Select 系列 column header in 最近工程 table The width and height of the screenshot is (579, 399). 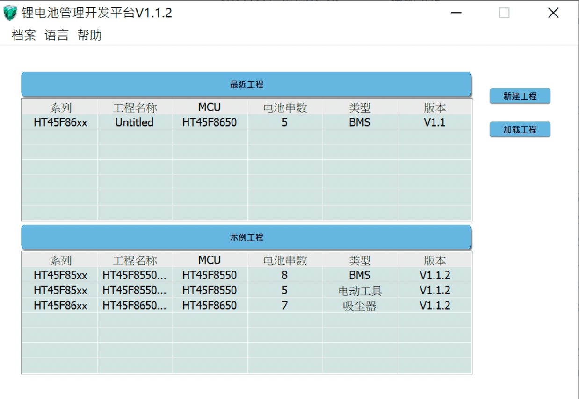click(60, 107)
